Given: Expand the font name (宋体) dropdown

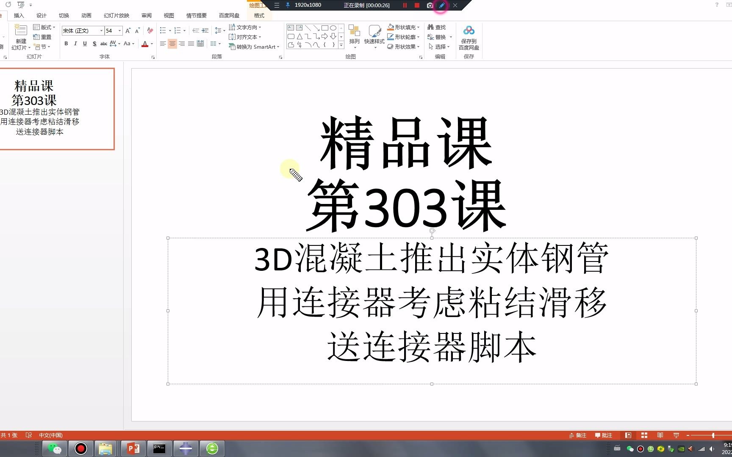Looking at the screenshot, I should (x=101, y=30).
